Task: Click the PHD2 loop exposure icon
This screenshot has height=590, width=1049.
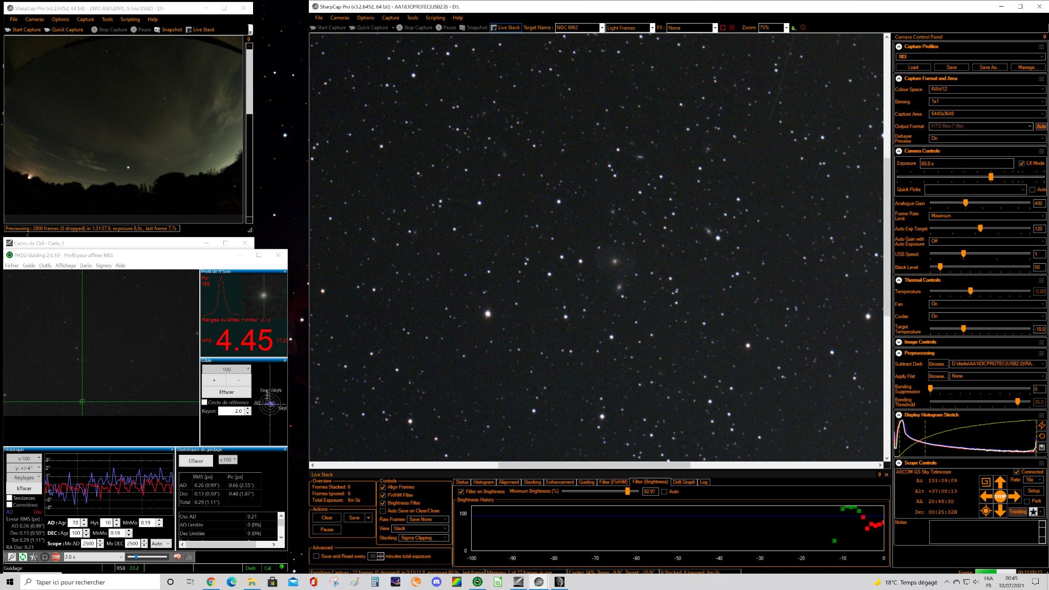Action: point(23,557)
